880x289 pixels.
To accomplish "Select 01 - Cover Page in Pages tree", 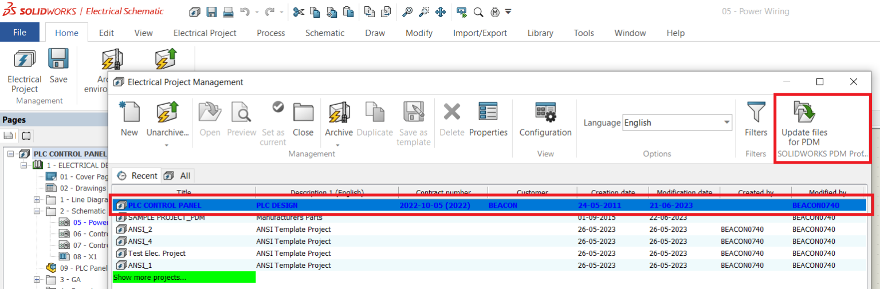I will (77, 176).
